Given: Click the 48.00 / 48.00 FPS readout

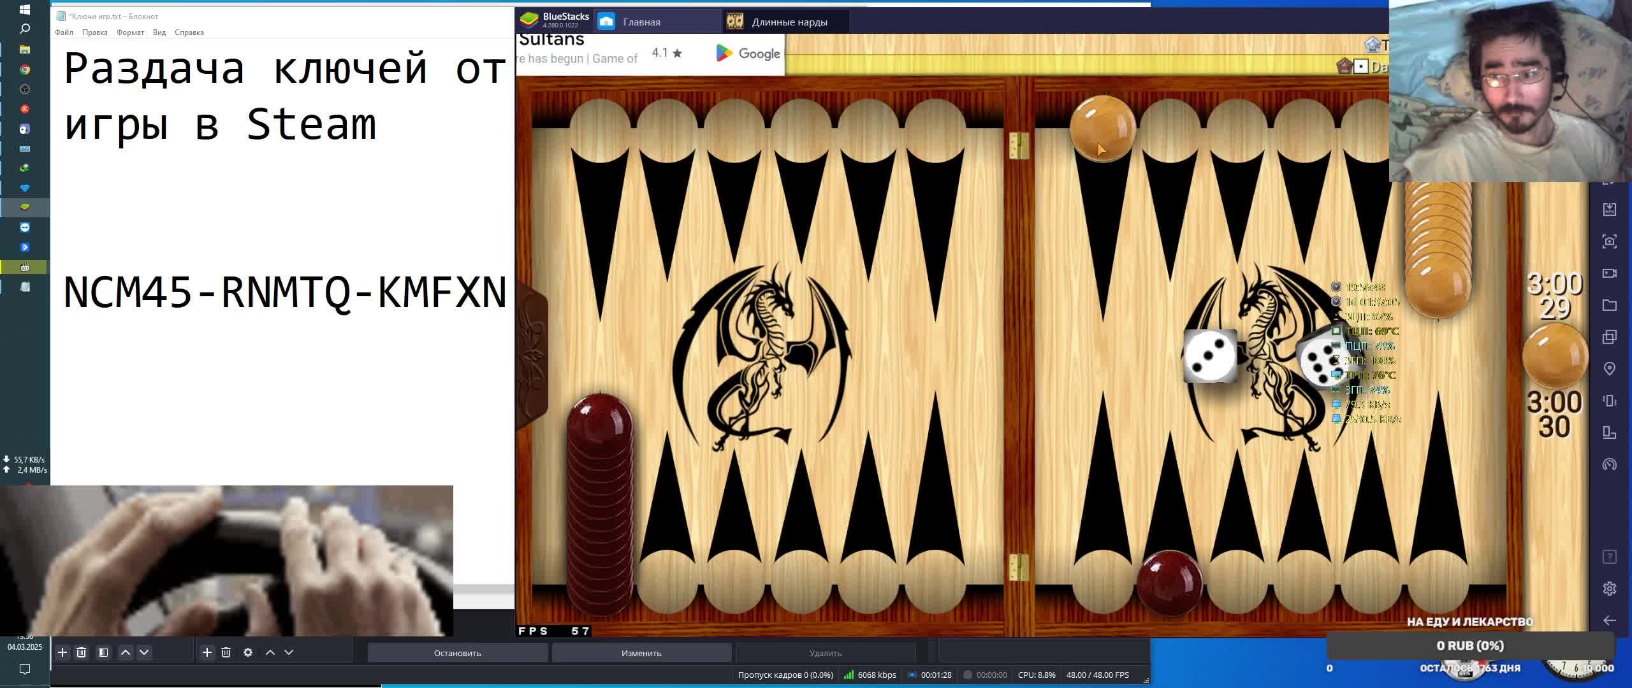Looking at the screenshot, I should (x=1098, y=675).
